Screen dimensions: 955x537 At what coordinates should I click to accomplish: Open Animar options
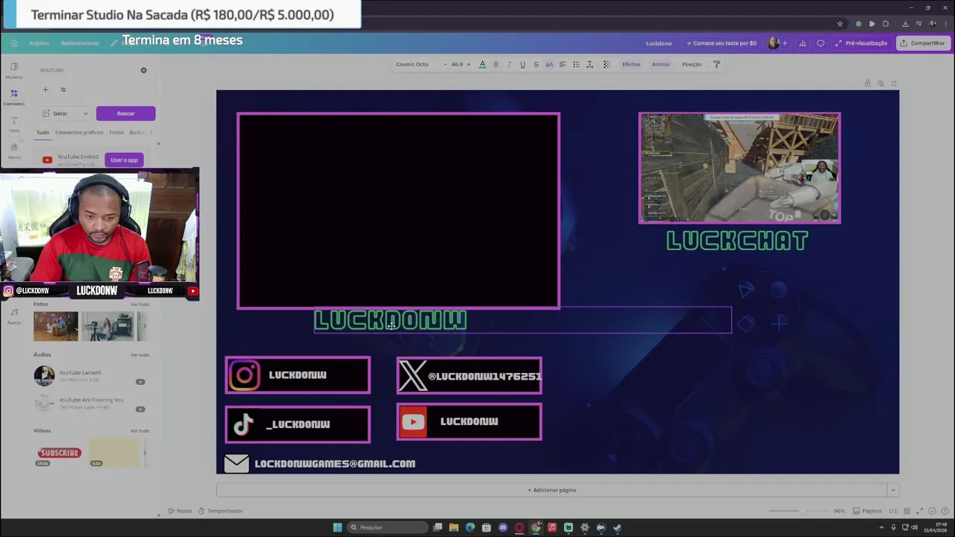(x=661, y=64)
